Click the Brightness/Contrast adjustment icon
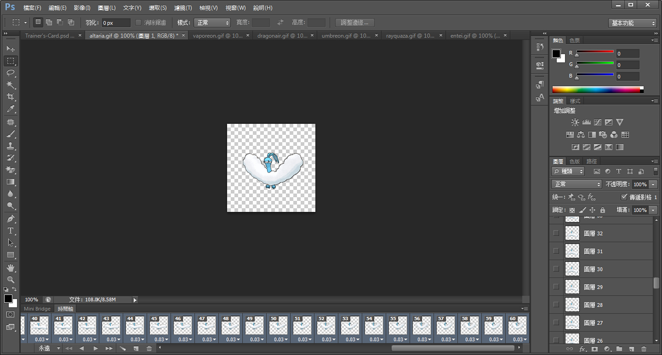 (575, 122)
